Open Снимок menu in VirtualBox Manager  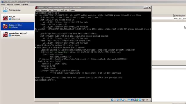pos(17,5)
